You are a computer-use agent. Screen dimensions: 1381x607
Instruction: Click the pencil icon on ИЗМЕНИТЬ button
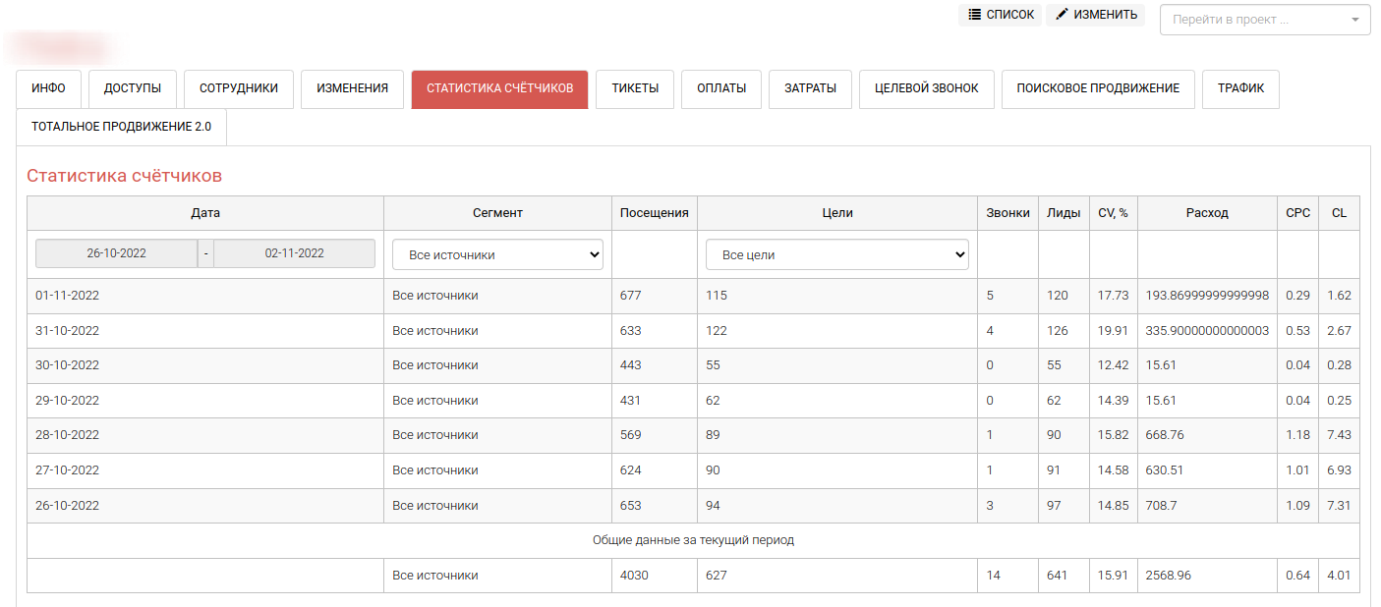(x=1062, y=15)
